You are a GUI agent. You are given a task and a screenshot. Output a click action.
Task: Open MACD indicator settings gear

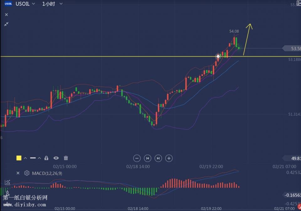27,173
